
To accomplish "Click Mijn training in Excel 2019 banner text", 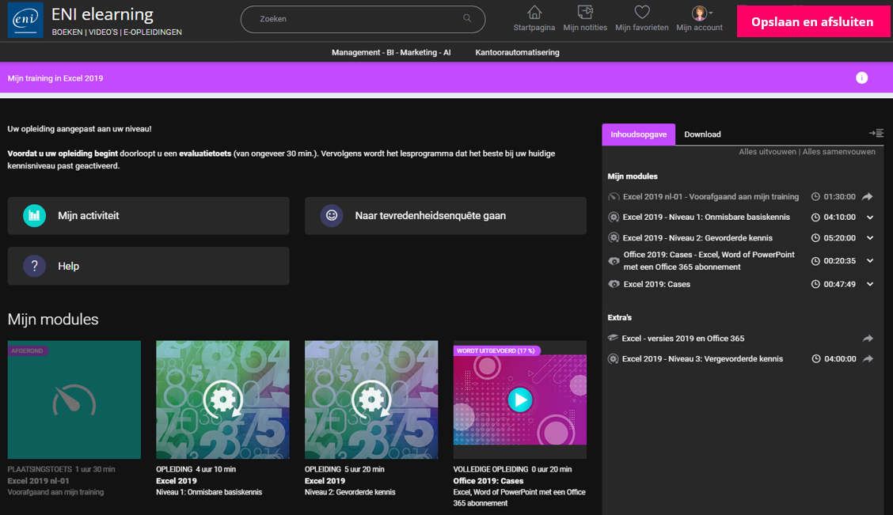I will click(x=55, y=78).
